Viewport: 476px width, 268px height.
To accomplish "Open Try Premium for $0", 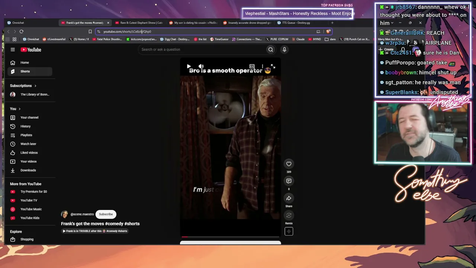I will click(x=30, y=192).
